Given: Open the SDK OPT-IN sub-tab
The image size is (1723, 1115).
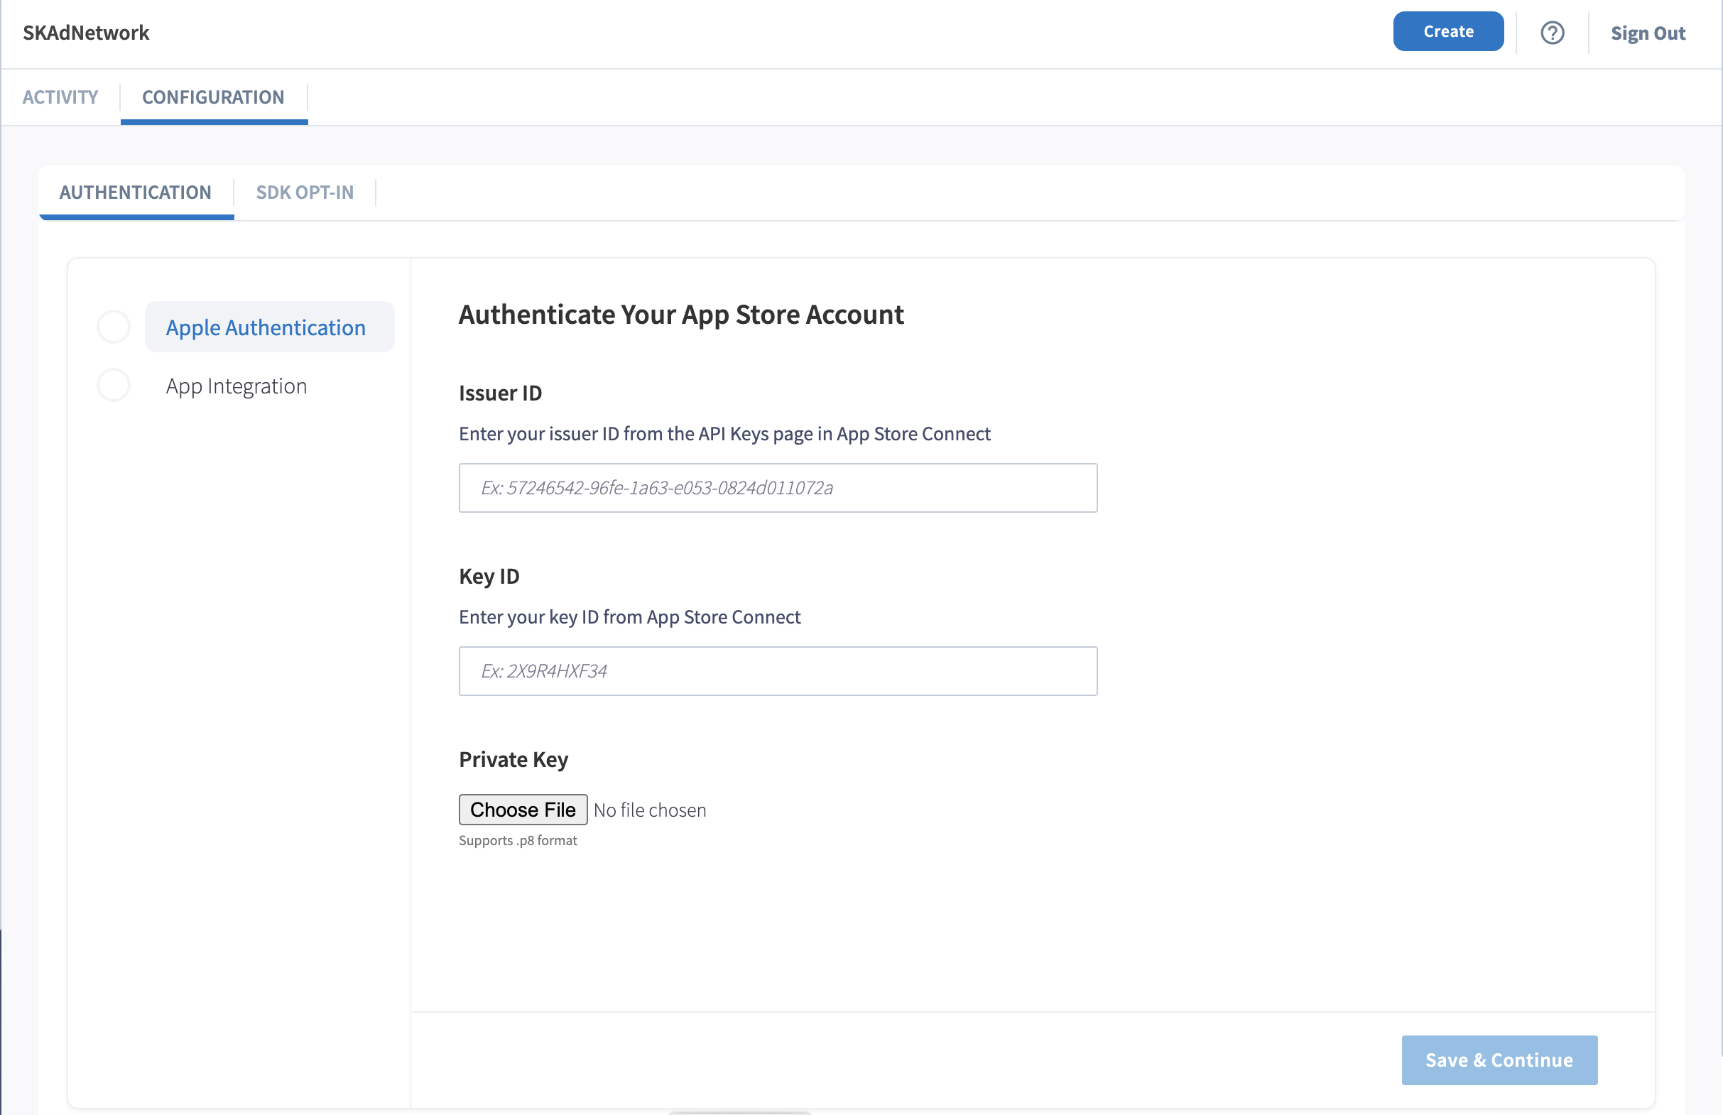Looking at the screenshot, I should pyautogui.click(x=305, y=192).
